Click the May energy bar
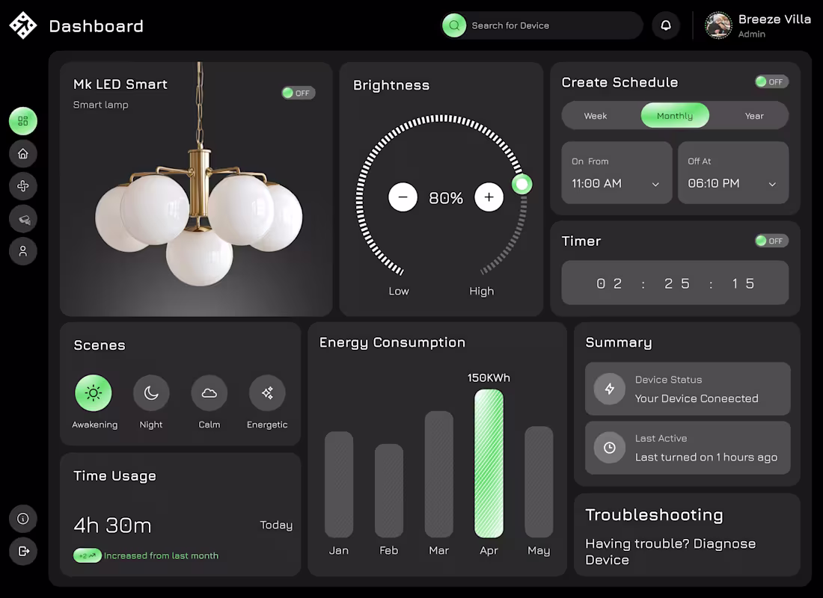The width and height of the screenshot is (823, 598). click(x=539, y=481)
